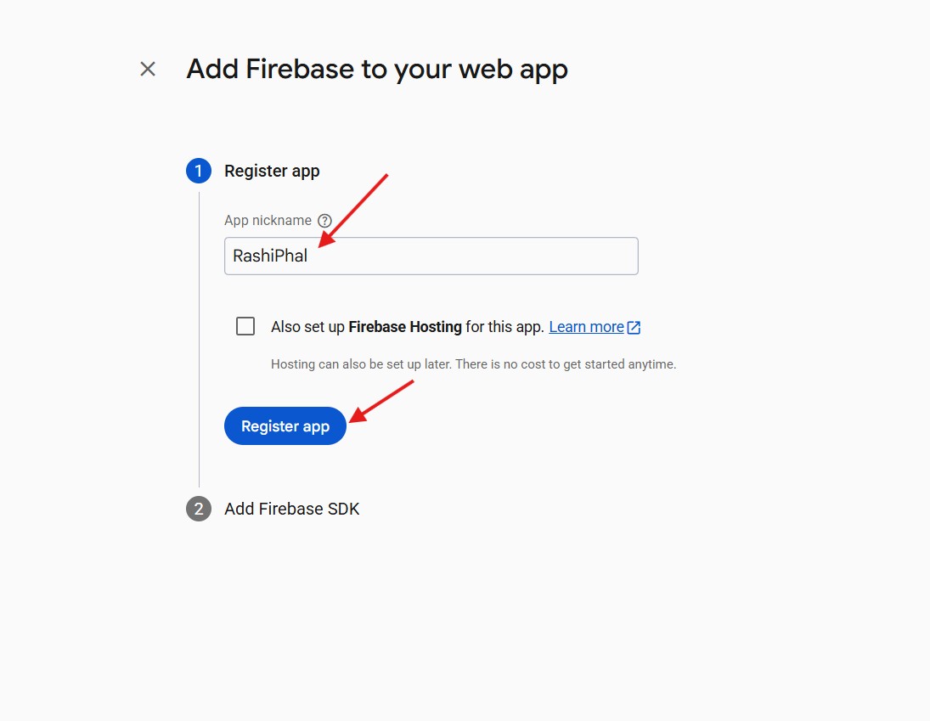The height and width of the screenshot is (721, 930).
Task: Click the "for this app." text
Action: tap(505, 327)
